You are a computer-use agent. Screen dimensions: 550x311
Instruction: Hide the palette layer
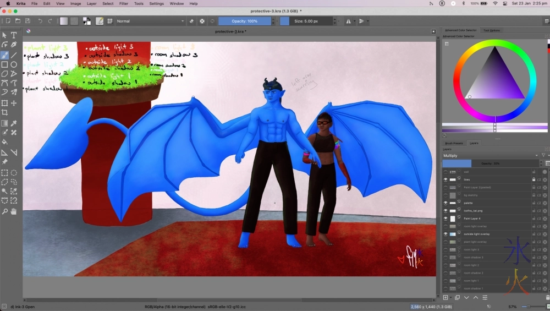point(446,203)
